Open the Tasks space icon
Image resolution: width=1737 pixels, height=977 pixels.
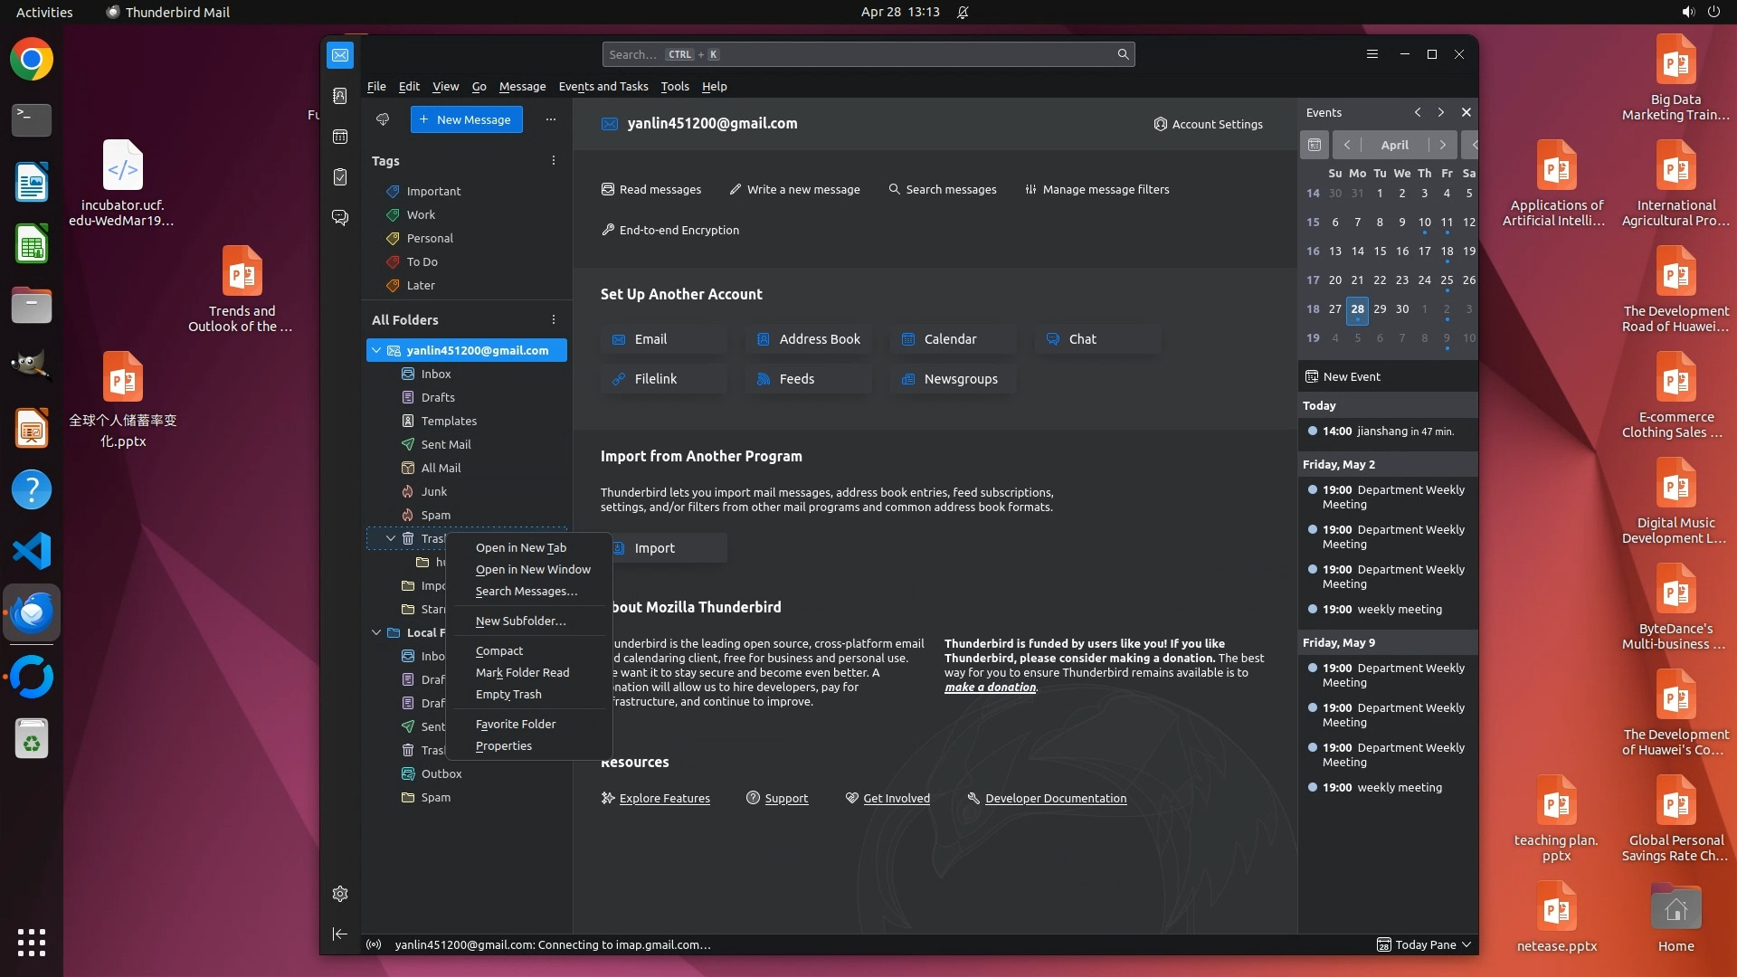[340, 177]
